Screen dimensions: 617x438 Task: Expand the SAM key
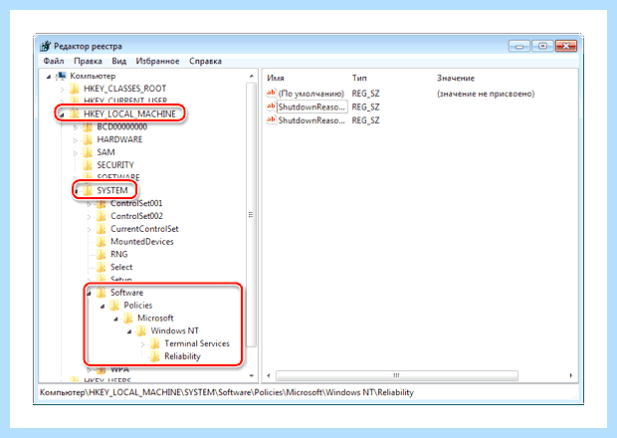click(x=76, y=152)
